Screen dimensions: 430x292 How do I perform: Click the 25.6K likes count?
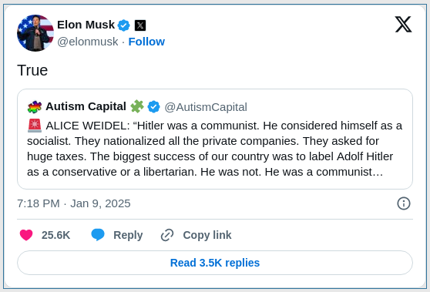[x=56, y=235]
